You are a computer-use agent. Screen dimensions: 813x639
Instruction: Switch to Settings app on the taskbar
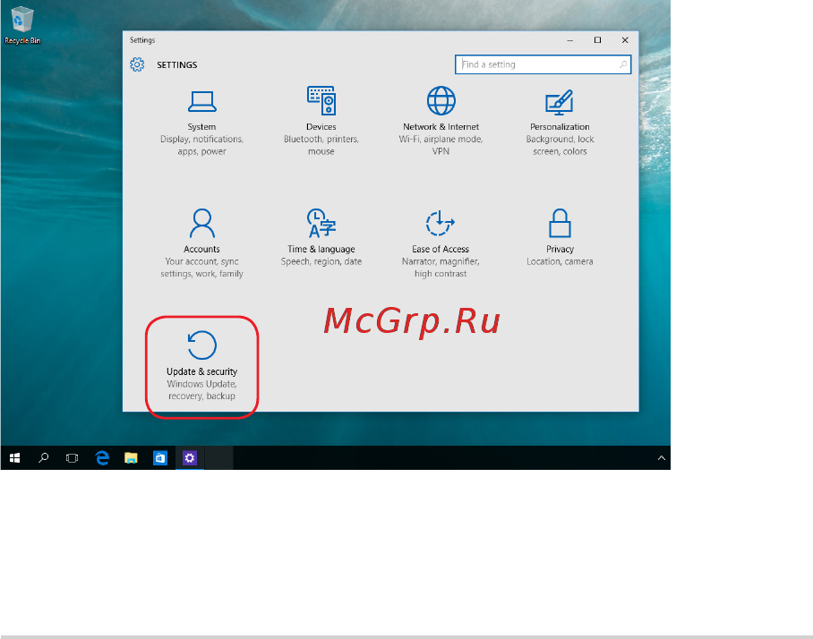point(189,457)
